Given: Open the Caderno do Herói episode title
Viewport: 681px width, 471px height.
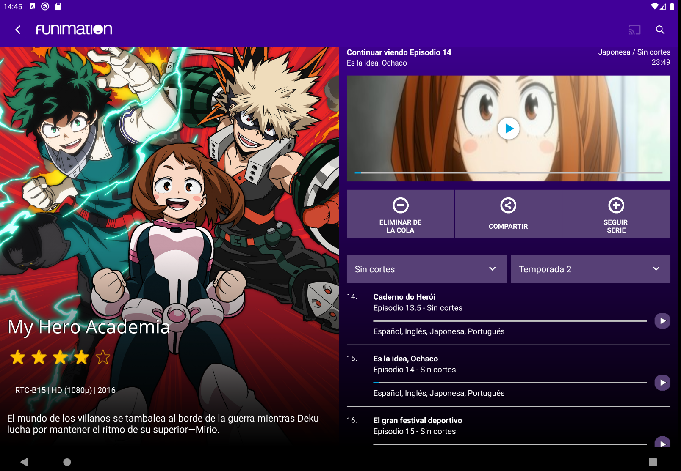Looking at the screenshot, I should click(x=404, y=297).
